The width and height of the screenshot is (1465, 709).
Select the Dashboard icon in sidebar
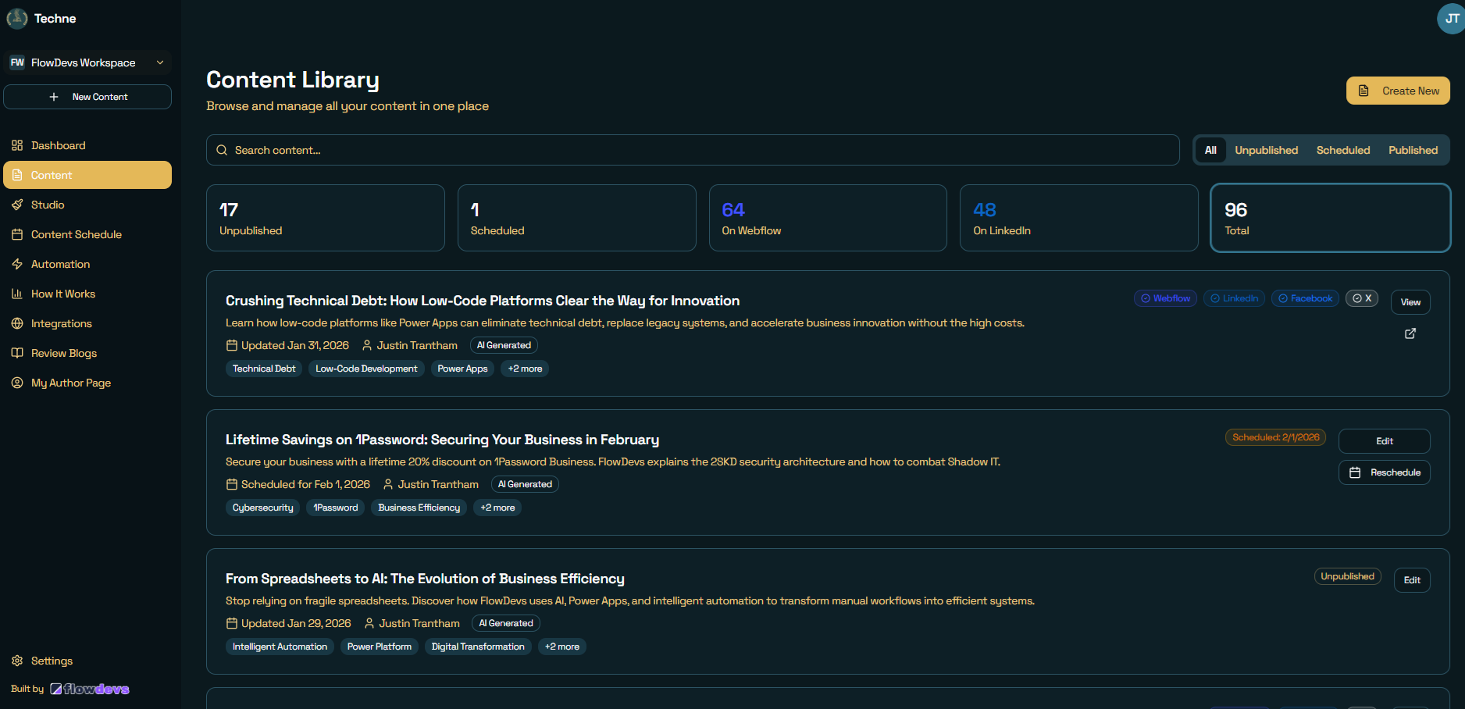click(16, 145)
